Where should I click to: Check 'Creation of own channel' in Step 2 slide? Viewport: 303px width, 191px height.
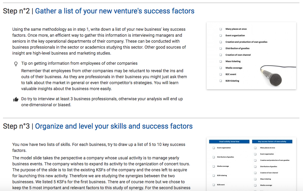220,55
